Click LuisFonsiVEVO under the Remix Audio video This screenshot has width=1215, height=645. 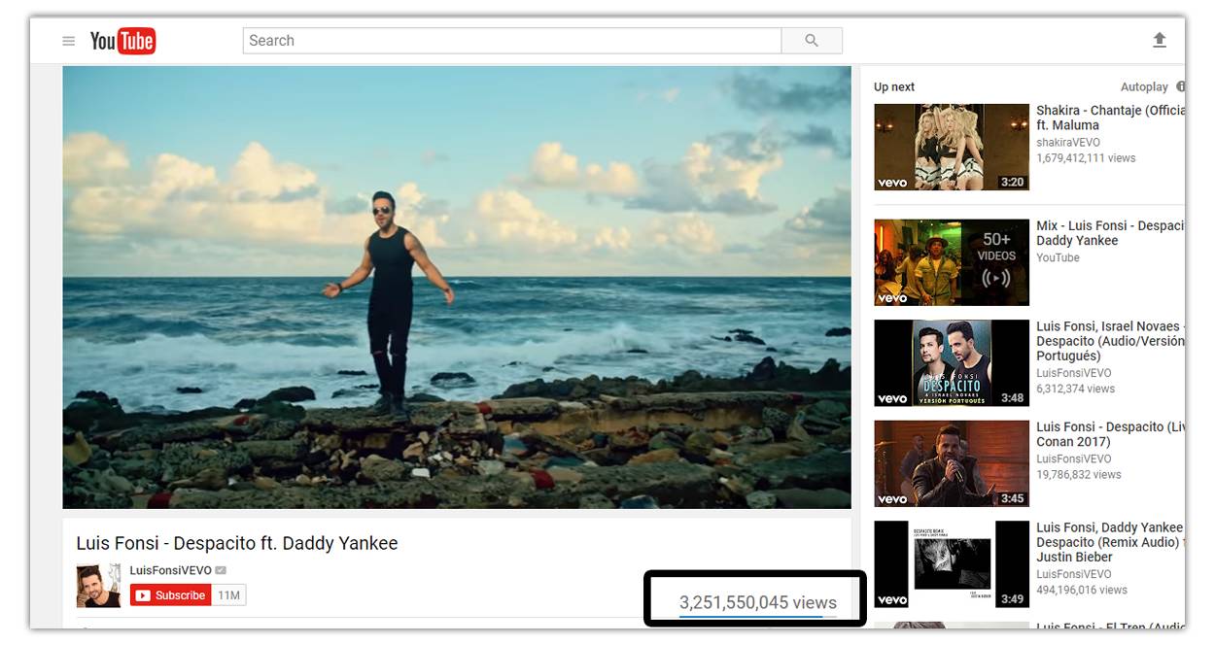(1074, 574)
